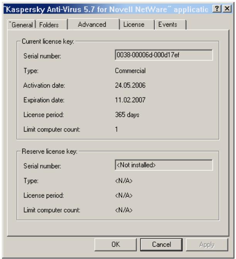236x259 pixels.
Task: Click the 365 days license period
Action: coord(127,115)
